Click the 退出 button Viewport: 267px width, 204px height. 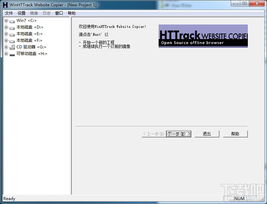pos(207,134)
